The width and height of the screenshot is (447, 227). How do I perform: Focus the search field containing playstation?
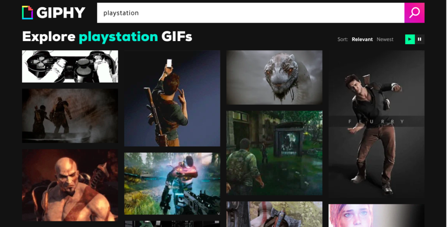coord(251,13)
